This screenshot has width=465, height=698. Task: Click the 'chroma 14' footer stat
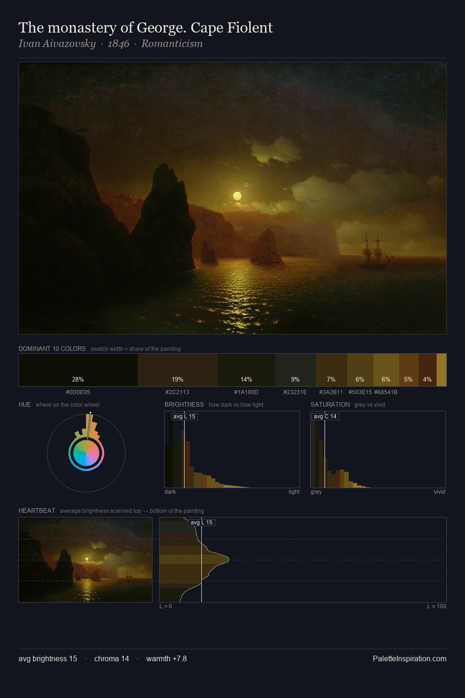(x=112, y=658)
